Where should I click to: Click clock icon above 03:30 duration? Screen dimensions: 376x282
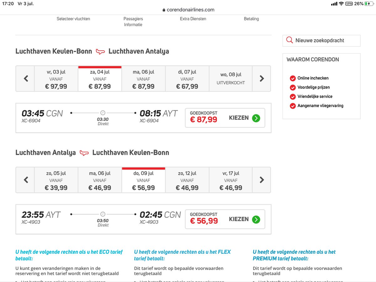tap(103, 113)
